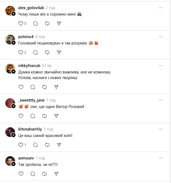This screenshot has height=183, width=171.
Task: Reply to asmusev's comment
Action: click(33, 174)
